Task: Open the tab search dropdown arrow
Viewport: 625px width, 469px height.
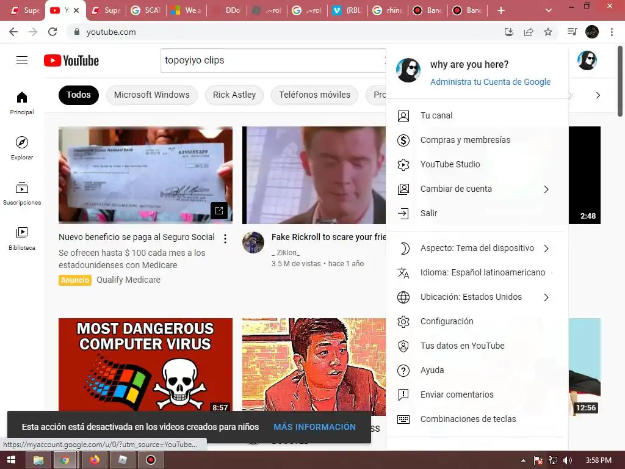Action: click(549, 10)
